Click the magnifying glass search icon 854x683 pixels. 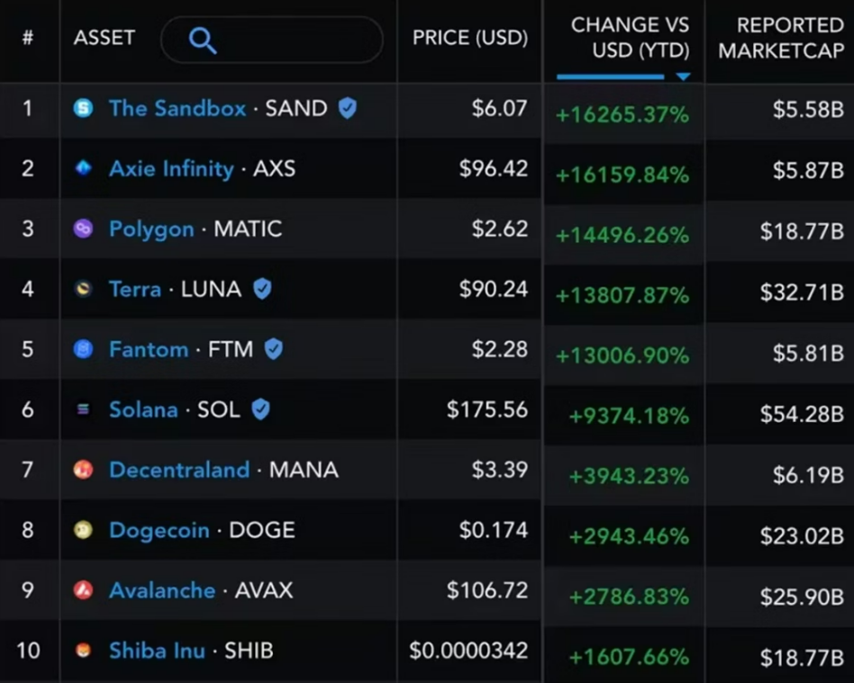click(x=203, y=40)
